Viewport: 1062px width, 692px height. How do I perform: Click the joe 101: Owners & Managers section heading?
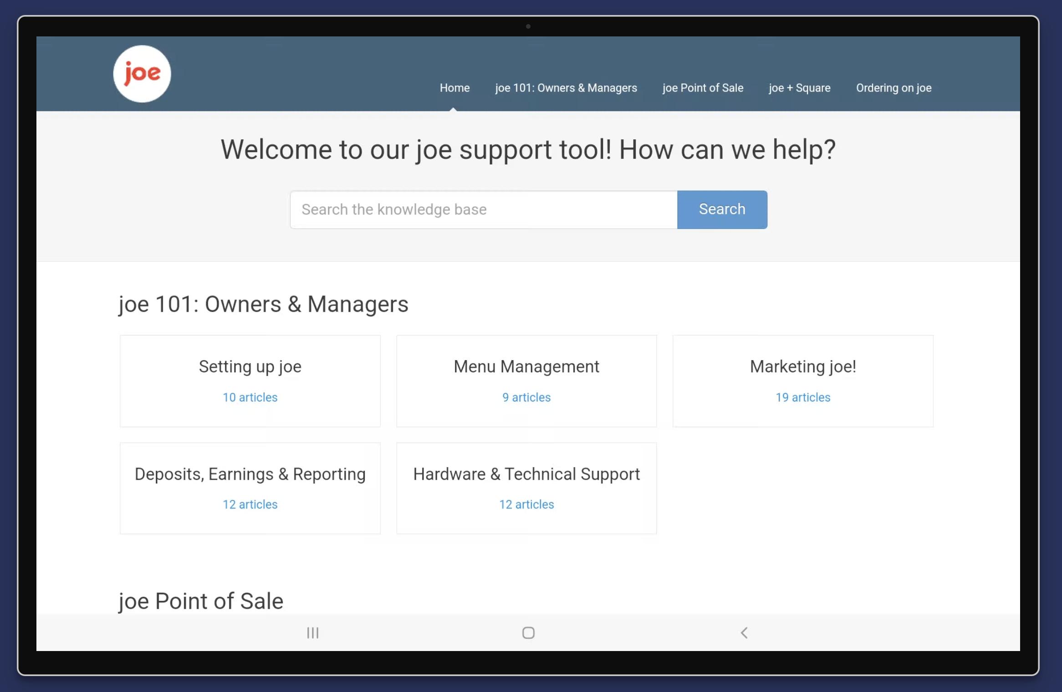click(x=263, y=304)
